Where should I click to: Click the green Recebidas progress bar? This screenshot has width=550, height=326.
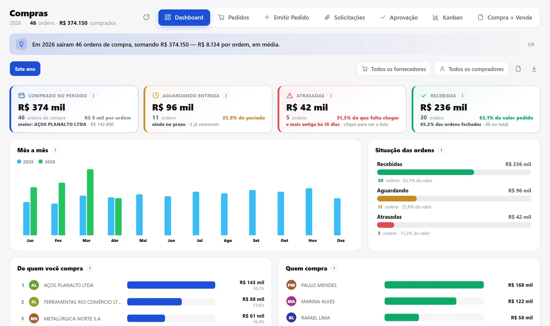(x=425, y=172)
